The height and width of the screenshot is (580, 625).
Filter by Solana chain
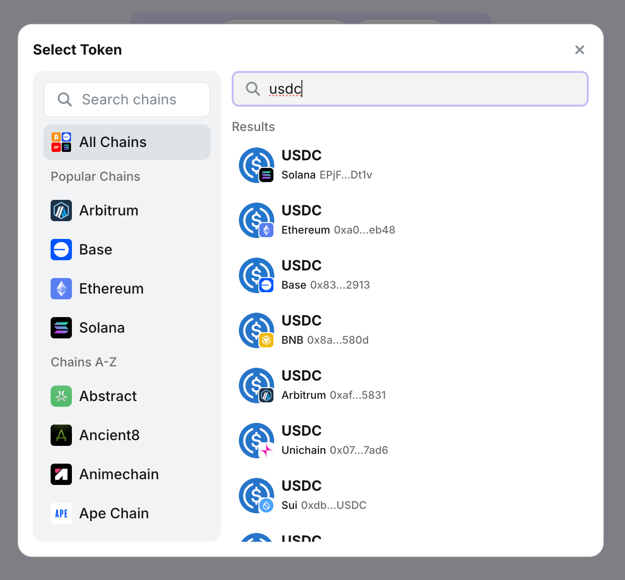[127, 328]
